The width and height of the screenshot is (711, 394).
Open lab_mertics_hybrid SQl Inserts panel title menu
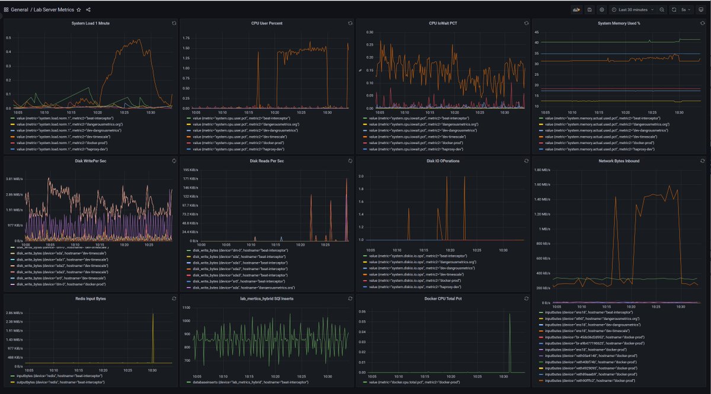pos(267,298)
